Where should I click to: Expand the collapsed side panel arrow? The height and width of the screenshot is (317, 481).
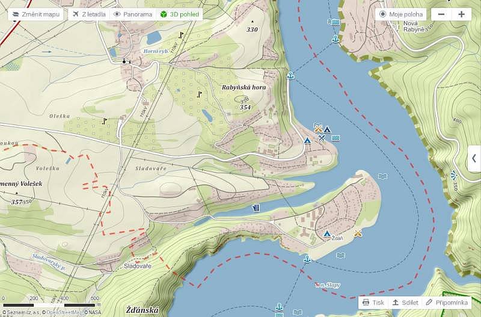(474, 159)
